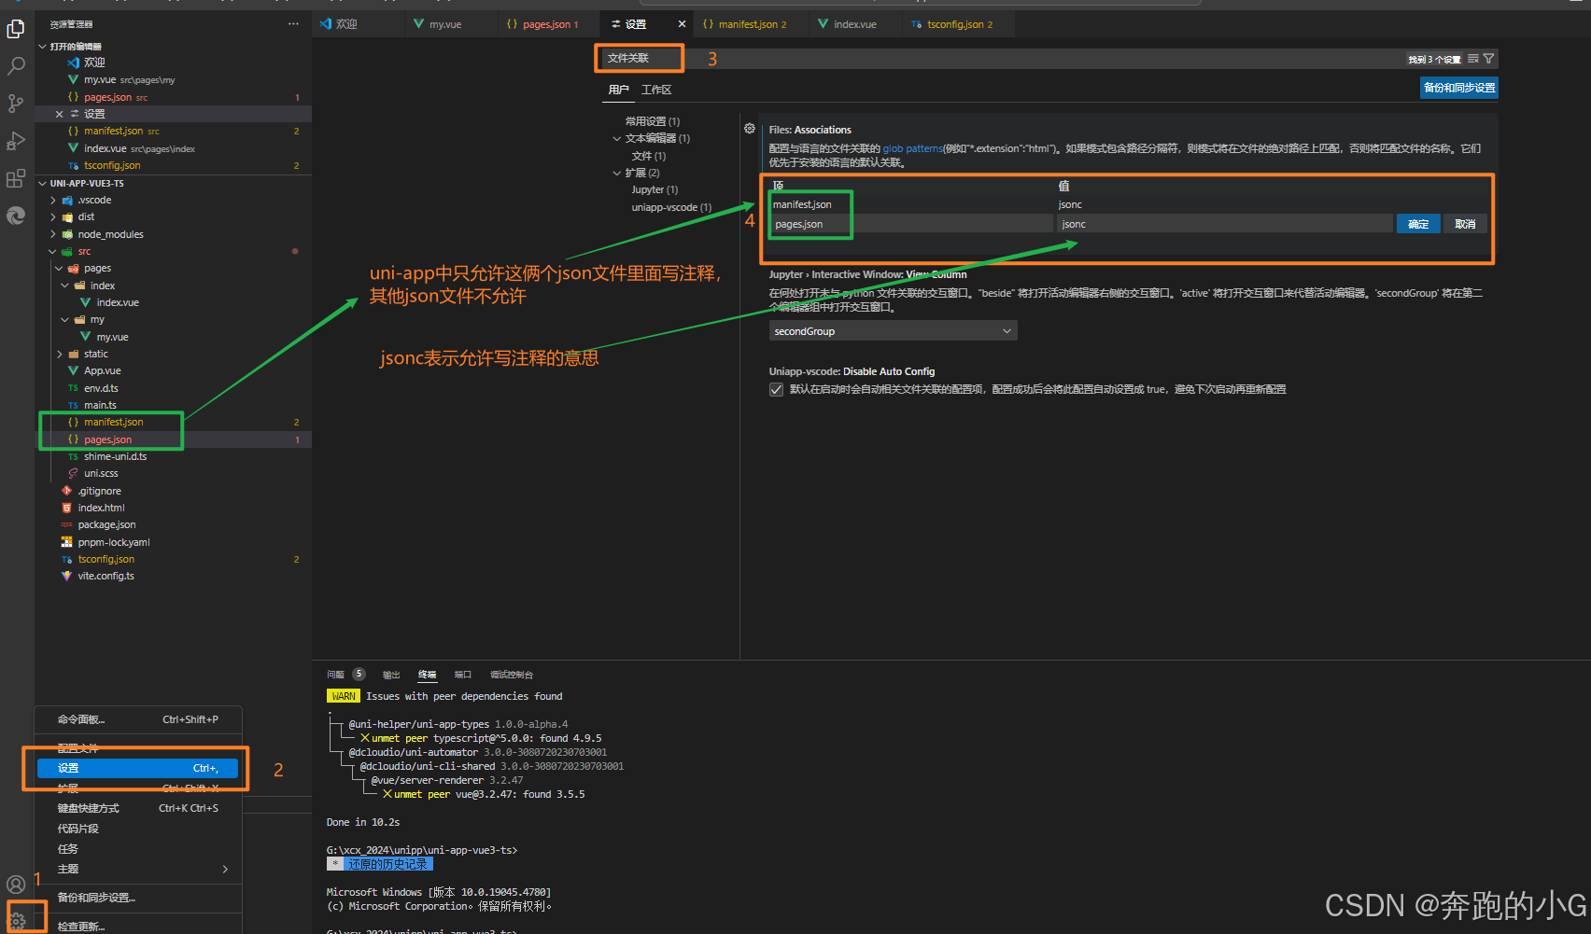Image resolution: width=1591 pixels, height=934 pixels.
Task: Click the jsonc value input field
Action: (x=1224, y=224)
